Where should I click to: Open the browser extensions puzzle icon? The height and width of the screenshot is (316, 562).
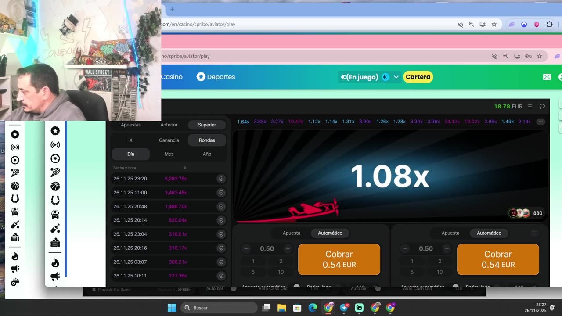click(x=549, y=25)
